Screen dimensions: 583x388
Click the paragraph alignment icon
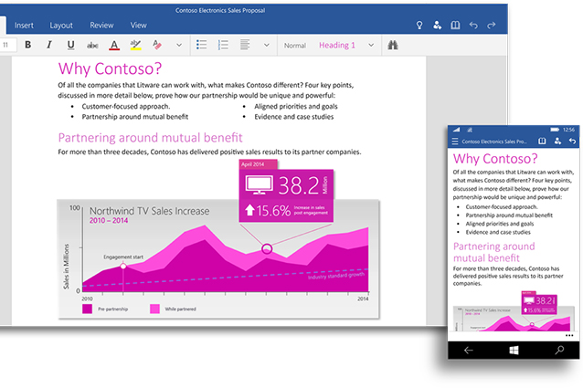[245, 45]
